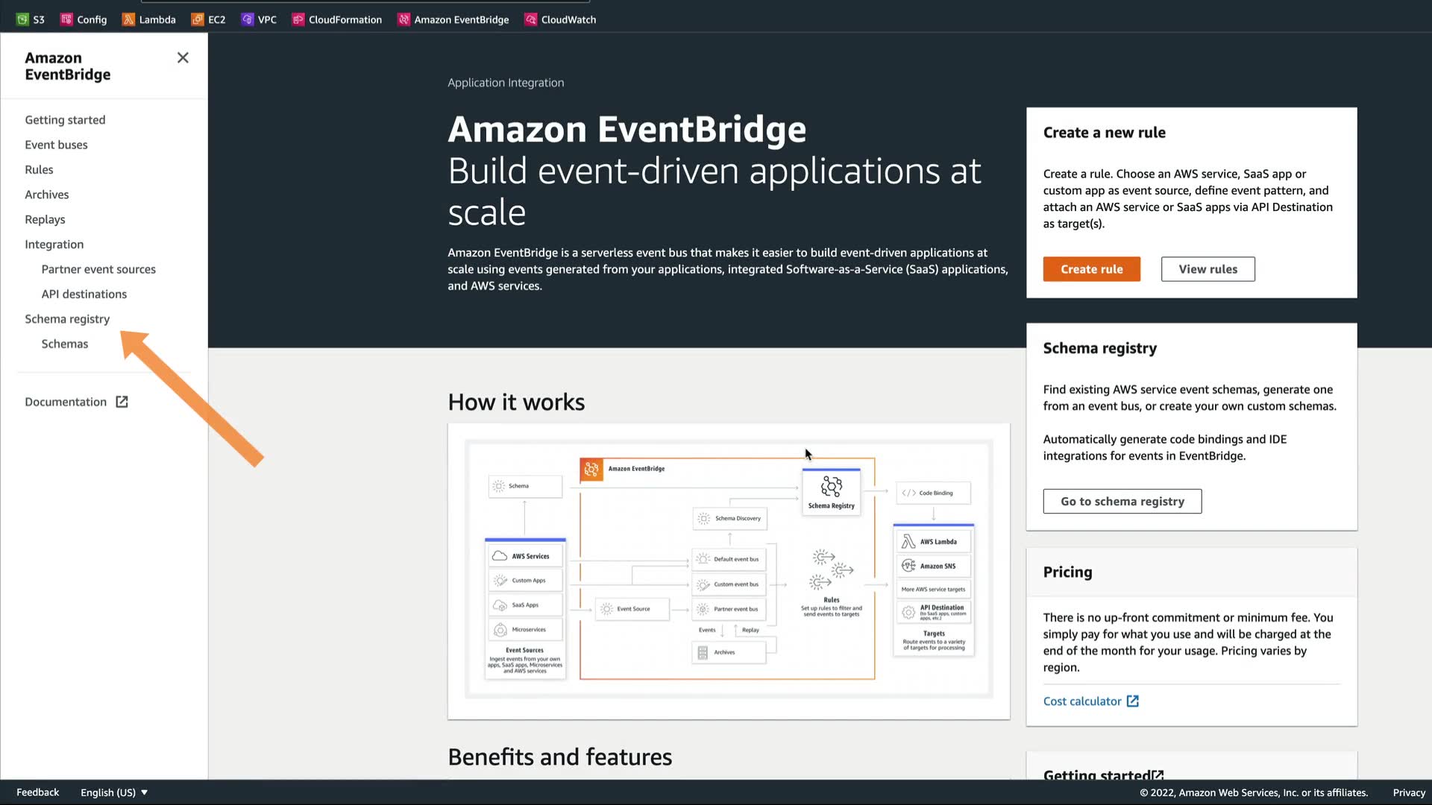This screenshot has width=1432, height=805.
Task: Open the CloudWatch shortcut icon
Action: coord(530,19)
